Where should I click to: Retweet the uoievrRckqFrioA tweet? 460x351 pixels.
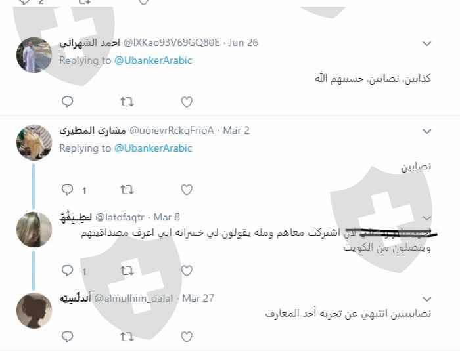(x=127, y=190)
